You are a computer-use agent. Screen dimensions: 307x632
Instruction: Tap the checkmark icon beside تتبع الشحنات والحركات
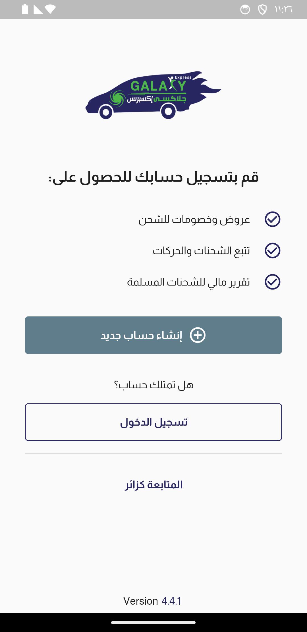[273, 251]
